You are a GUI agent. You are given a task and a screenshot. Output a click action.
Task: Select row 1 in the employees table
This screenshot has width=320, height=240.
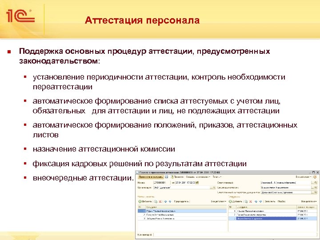[x=272, y=211]
